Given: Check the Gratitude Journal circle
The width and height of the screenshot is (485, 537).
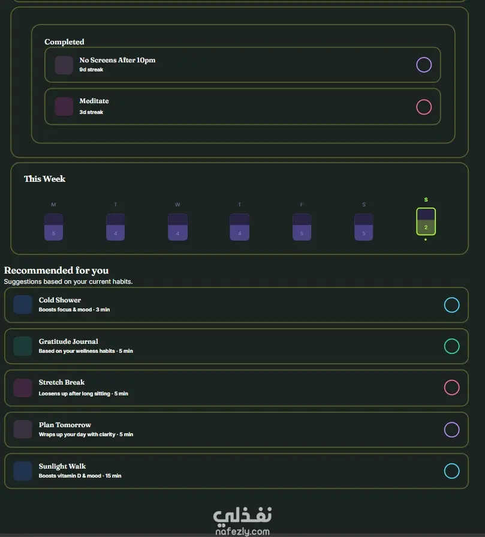Looking at the screenshot, I should pos(451,346).
